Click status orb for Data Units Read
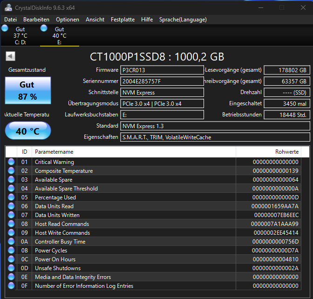 pos(11,206)
